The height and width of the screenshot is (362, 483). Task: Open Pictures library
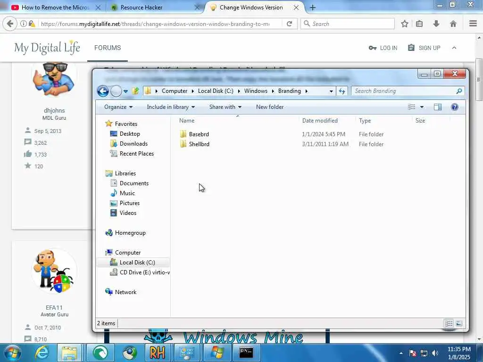pyautogui.click(x=130, y=203)
